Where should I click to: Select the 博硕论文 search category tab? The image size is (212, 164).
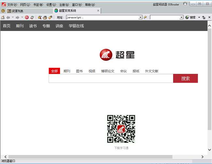click(x=108, y=71)
